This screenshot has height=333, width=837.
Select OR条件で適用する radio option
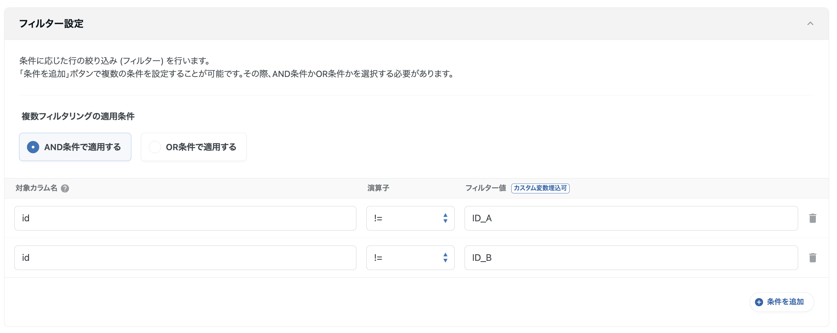[193, 147]
